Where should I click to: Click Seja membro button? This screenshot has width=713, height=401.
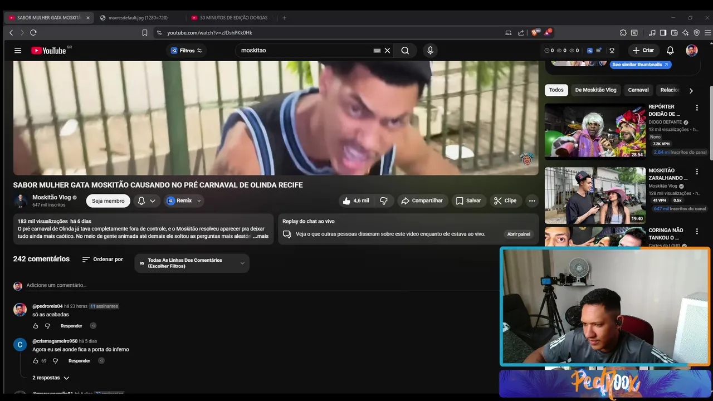(108, 200)
